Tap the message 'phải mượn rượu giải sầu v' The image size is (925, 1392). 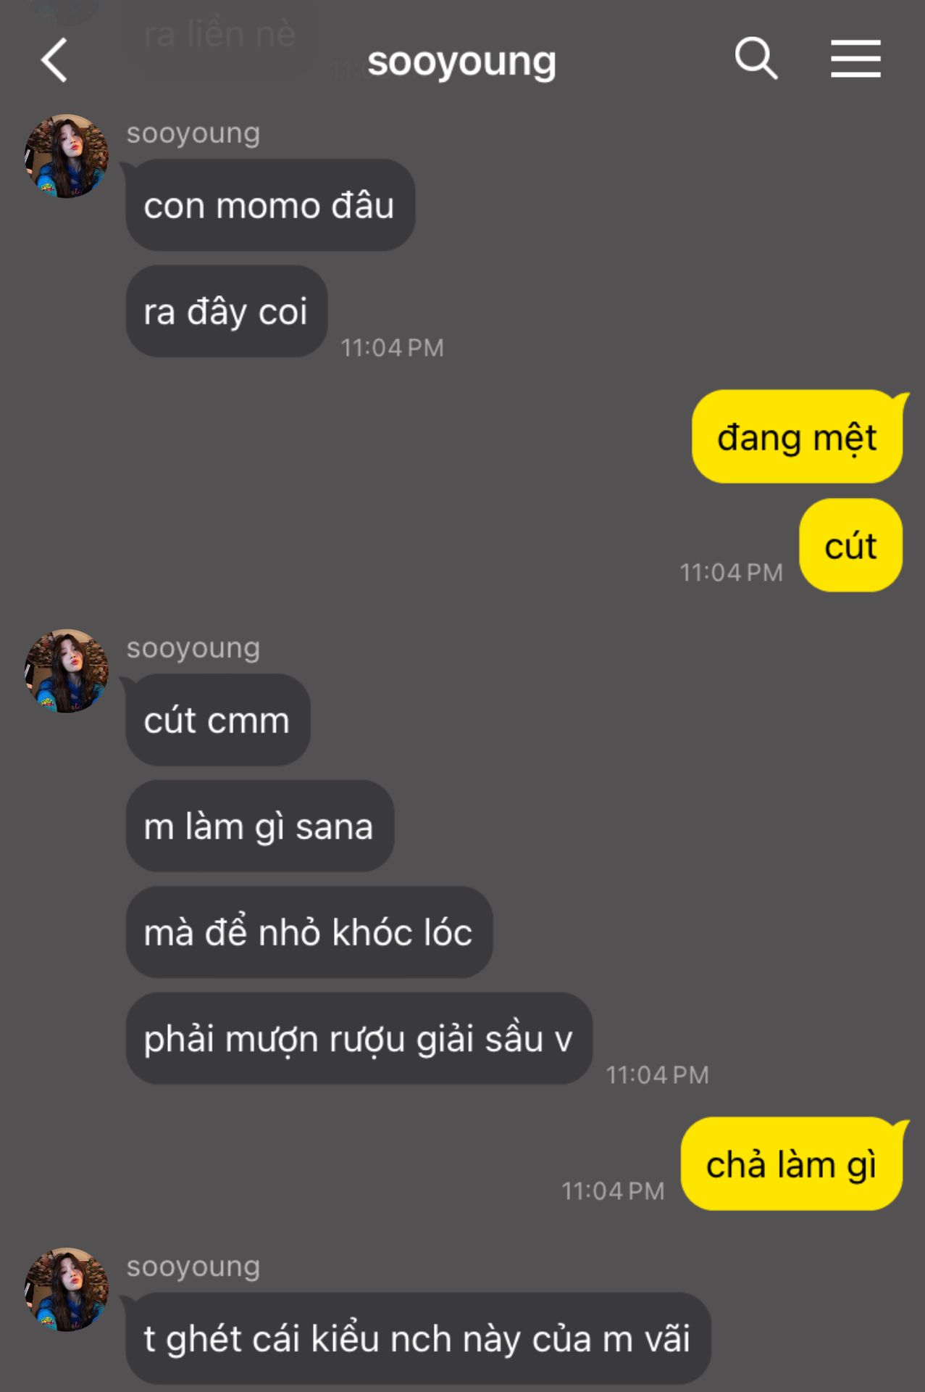coord(359,1038)
